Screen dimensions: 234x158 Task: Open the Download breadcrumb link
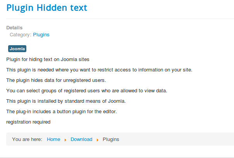pos(81,139)
